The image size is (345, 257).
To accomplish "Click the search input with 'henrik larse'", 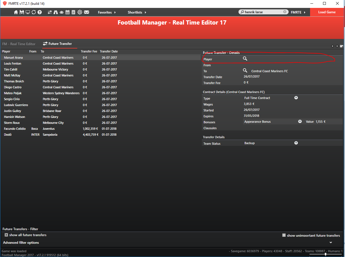I will [x=264, y=12].
